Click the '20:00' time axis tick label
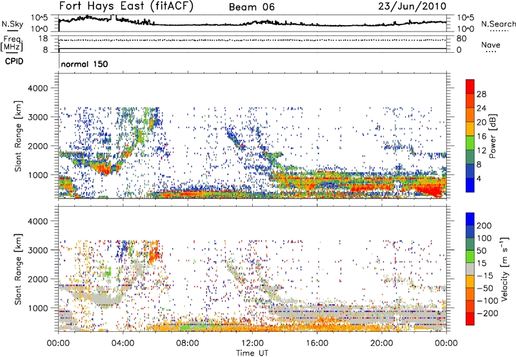 coord(381,343)
